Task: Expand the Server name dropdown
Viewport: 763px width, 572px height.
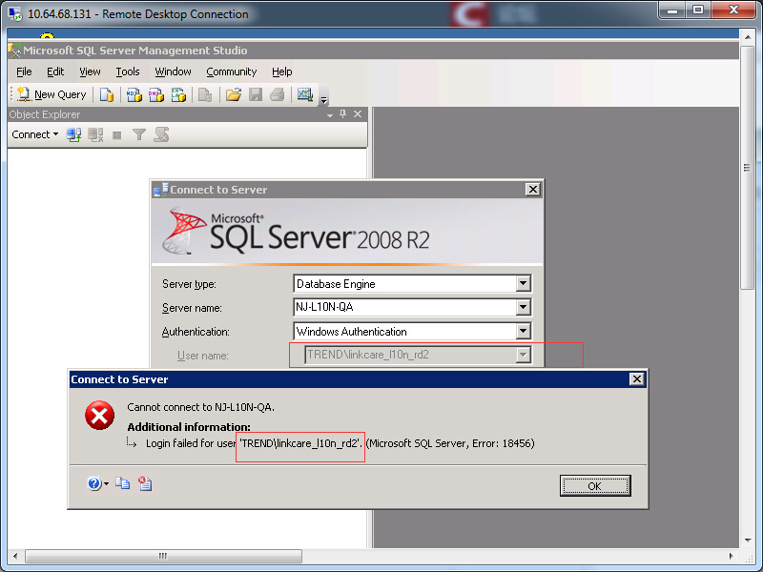Action: [523, 307]
